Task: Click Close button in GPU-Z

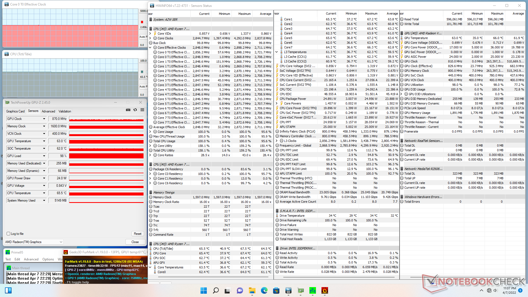Action: [135, 242]
